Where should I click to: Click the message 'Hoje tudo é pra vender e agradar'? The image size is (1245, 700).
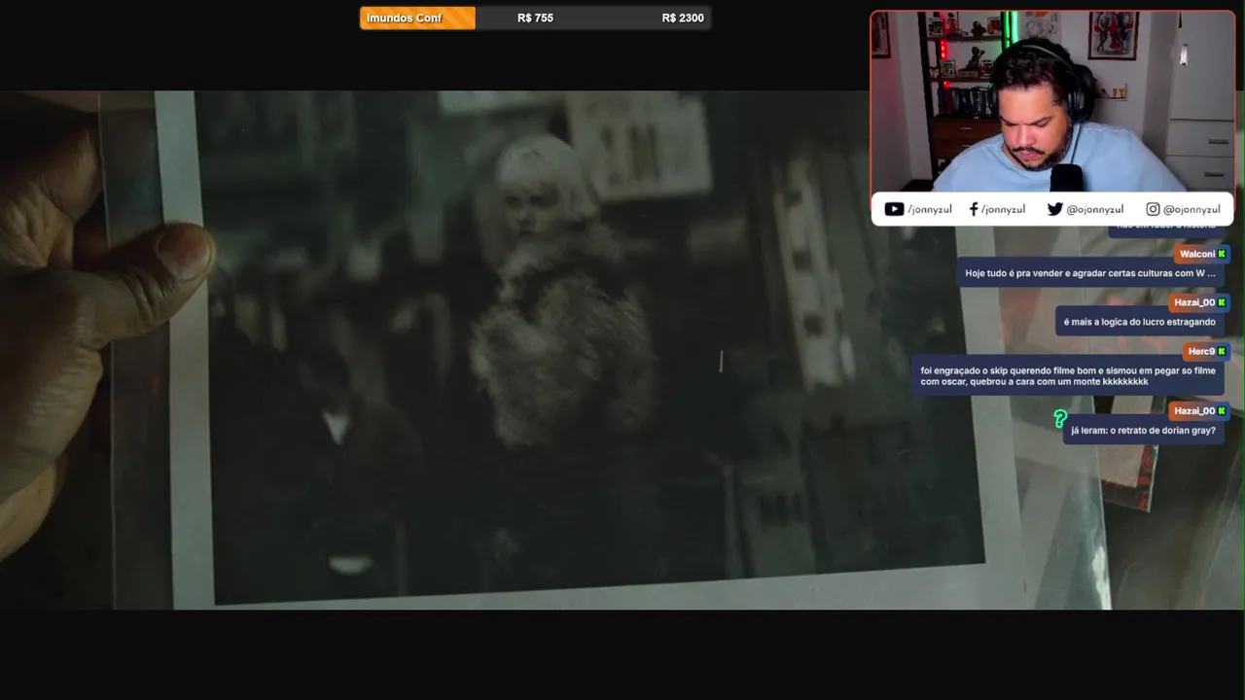pos(1090,273)
